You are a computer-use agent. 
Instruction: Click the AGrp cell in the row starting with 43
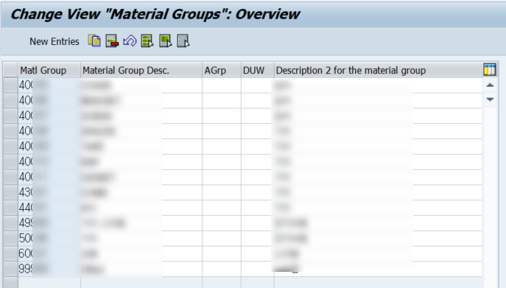[222, 192]
